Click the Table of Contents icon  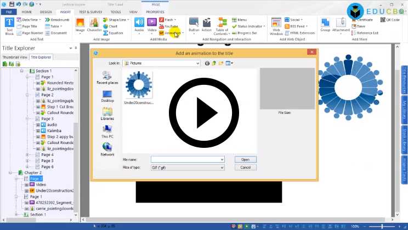click(x=222, y=25)
